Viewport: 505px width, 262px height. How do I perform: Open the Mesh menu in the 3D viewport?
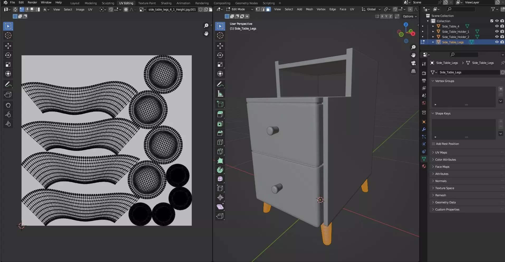(309, 9)
